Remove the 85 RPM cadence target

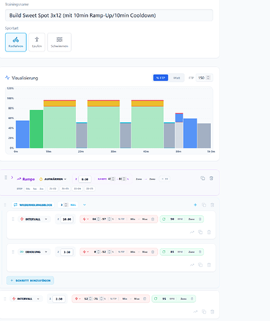click(x=200, y=252)
